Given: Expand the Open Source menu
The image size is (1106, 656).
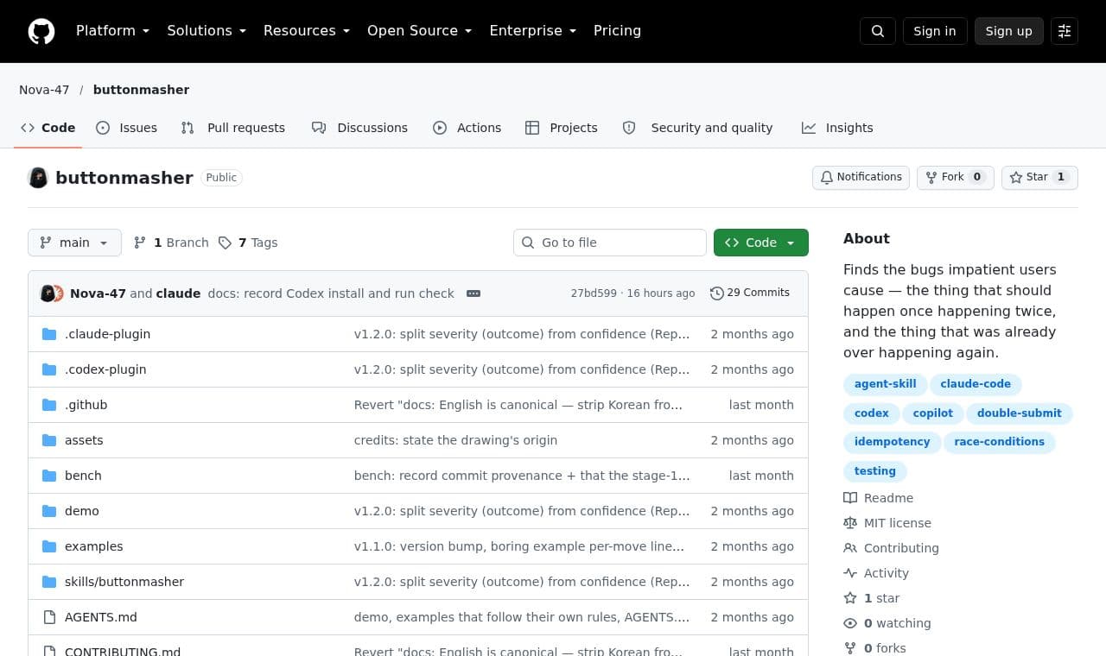Looking at the screenshot, I should coord(420,31).
